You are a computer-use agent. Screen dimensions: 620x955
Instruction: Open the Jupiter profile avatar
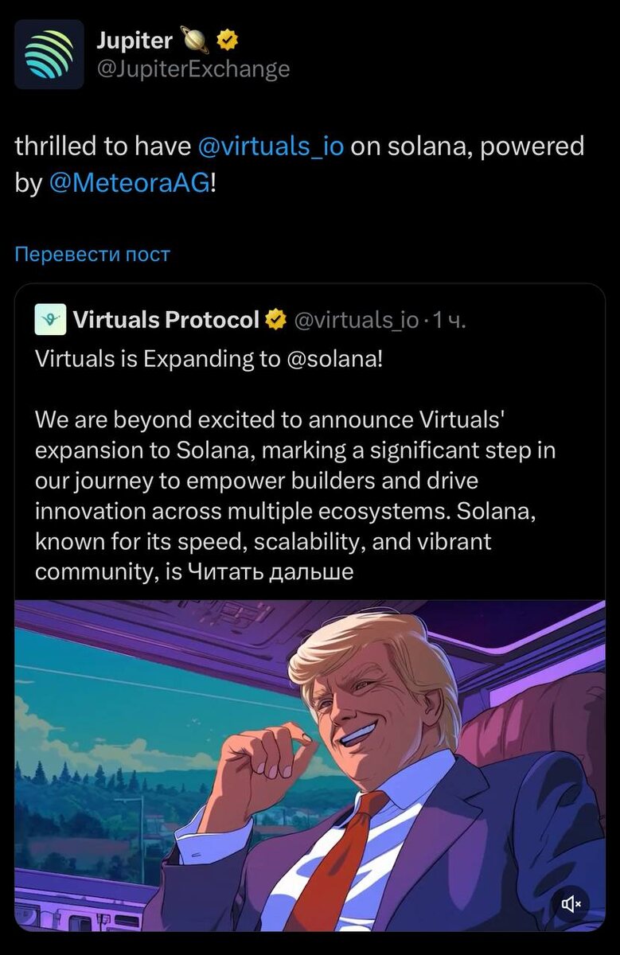(x=49, y=54)
